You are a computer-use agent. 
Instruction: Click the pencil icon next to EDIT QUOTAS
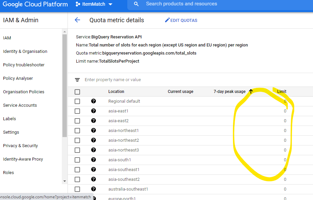point(167,20)
